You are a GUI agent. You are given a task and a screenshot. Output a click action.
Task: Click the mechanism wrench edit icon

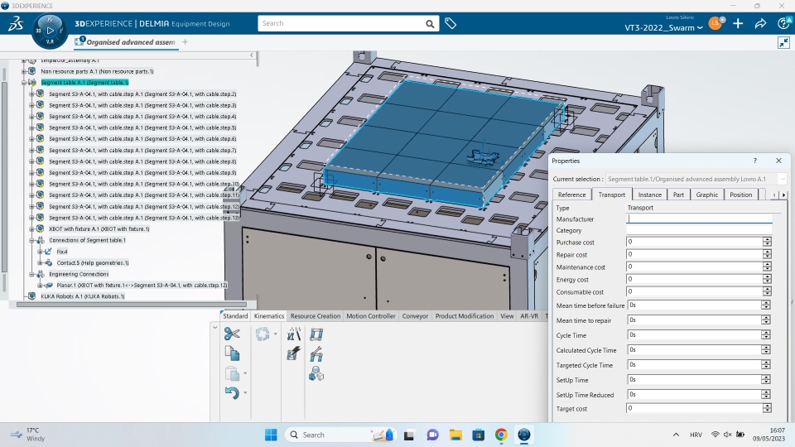(x=316, y=353)
